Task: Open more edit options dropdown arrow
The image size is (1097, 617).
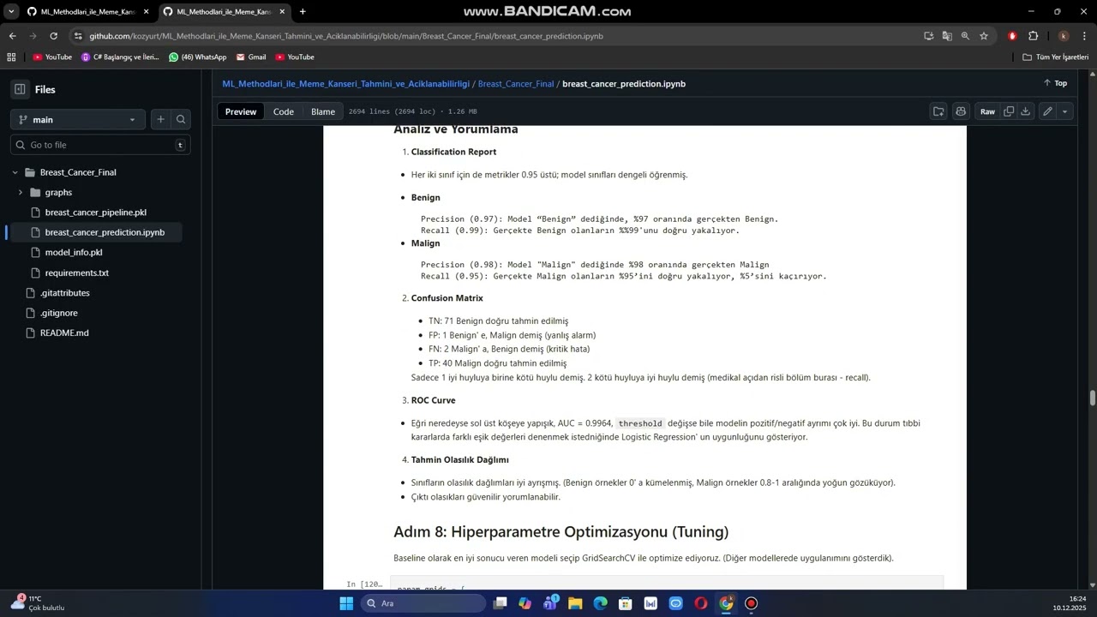Action: [x=1065, y=111]
